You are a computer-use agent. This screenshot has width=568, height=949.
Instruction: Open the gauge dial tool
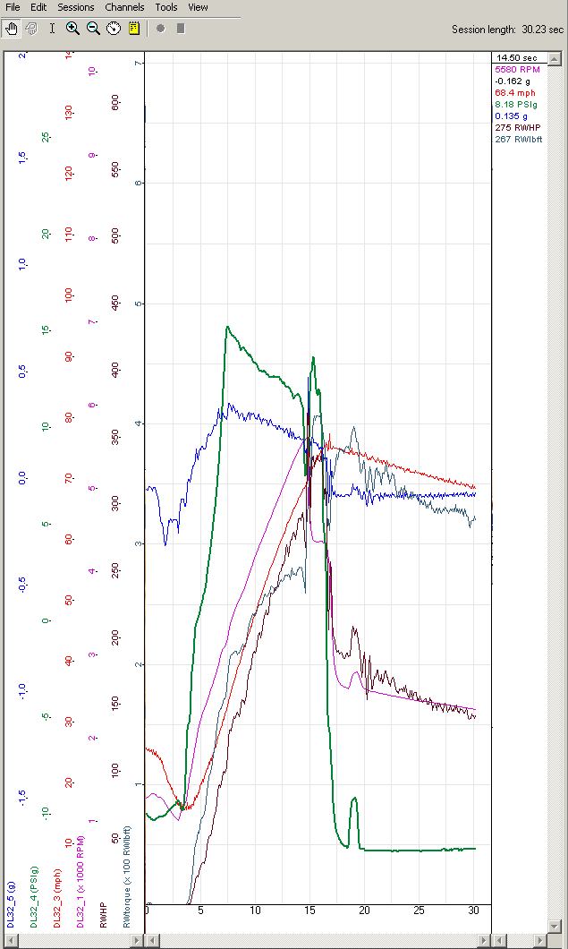(x=114, y=29)
